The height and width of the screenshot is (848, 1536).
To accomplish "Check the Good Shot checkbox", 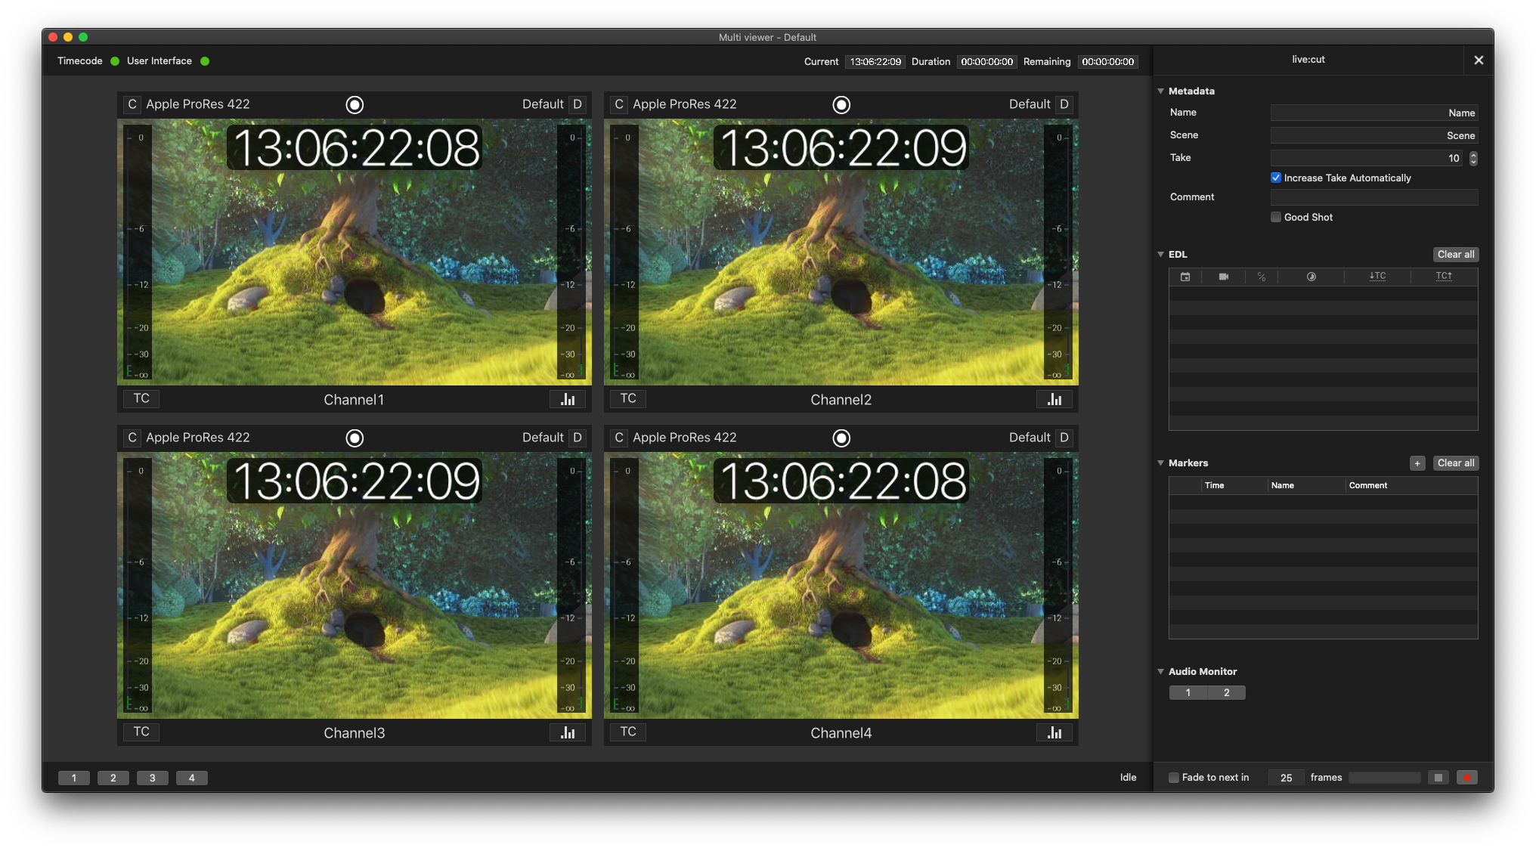I will click(1276, 218).
